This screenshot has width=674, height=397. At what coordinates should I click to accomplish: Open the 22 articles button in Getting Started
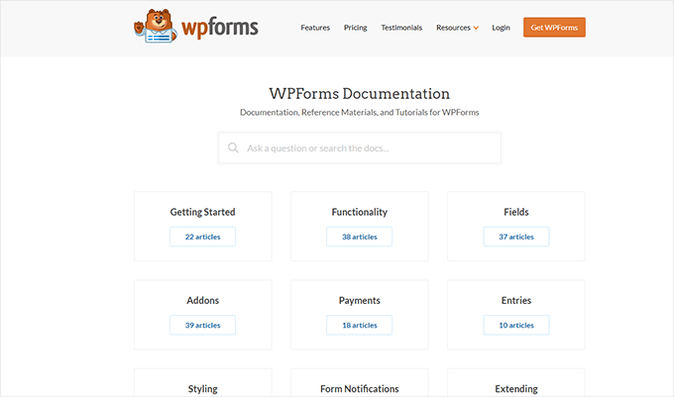202,237
